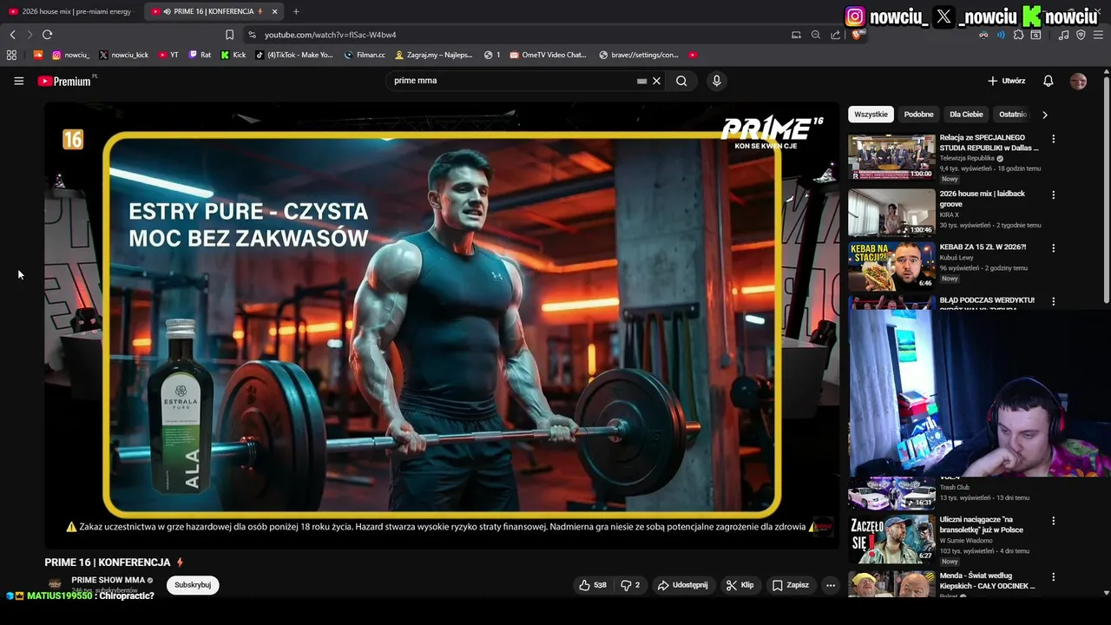
Task: Open Filman.cc bookmark
Action: 365,55
